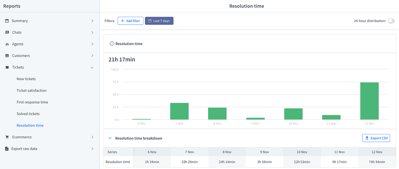This screenshot has height=169, width=399.
Task: Click the calendar icon in Last 7 days
Action: 150,21
